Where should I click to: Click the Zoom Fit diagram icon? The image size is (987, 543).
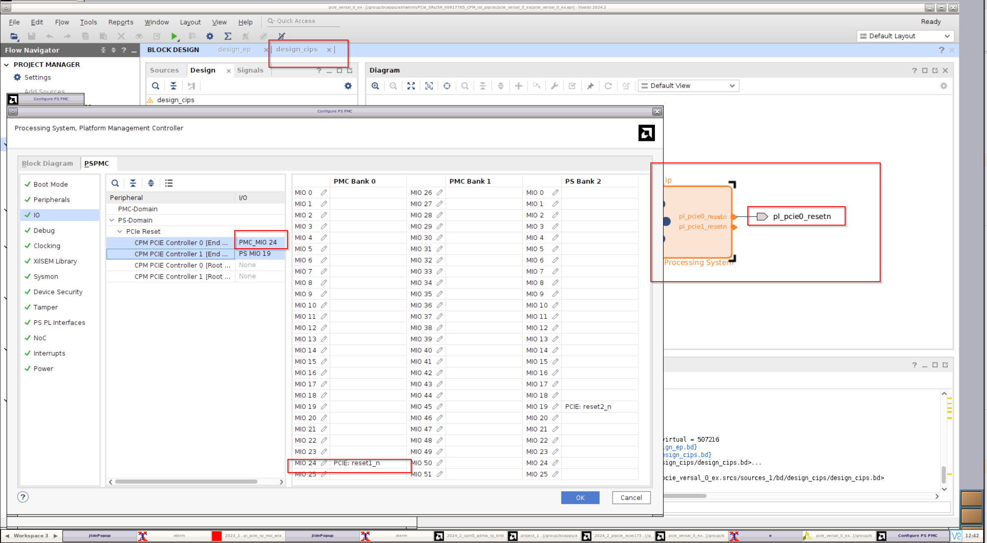click(x=411, y=86)
